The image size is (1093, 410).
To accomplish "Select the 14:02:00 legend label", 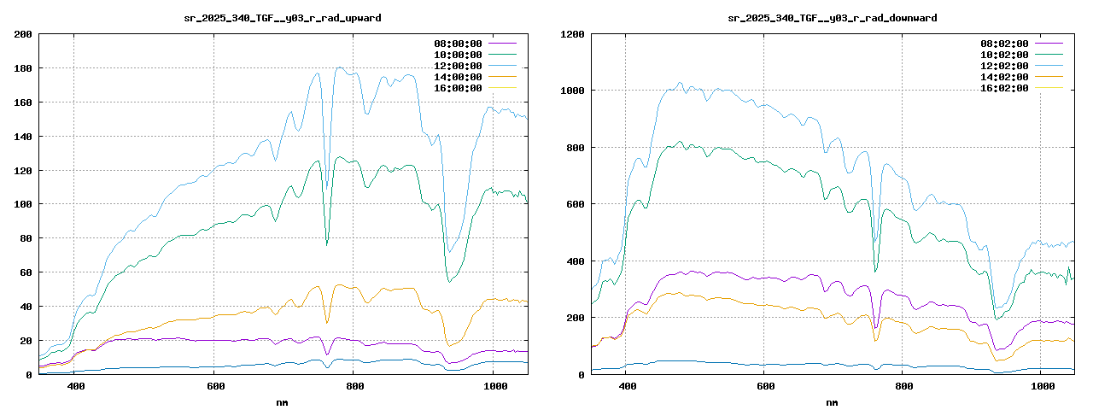I will pyautogui.click(x=1004, y=77).
